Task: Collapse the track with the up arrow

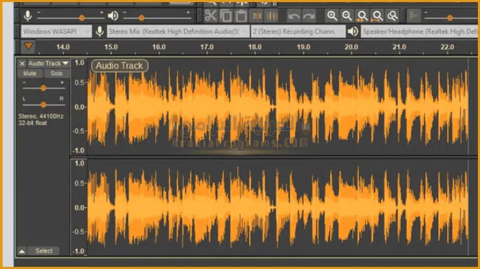Action: coord(22,251)
